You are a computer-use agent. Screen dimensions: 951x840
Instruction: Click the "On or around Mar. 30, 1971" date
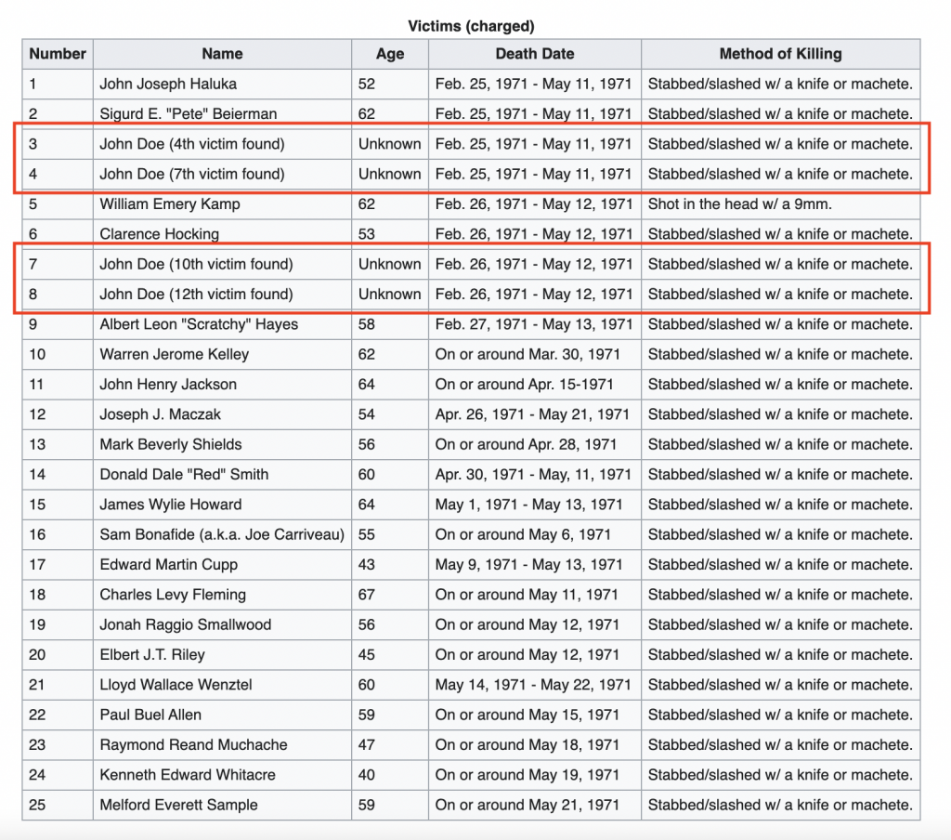point(528,354)
